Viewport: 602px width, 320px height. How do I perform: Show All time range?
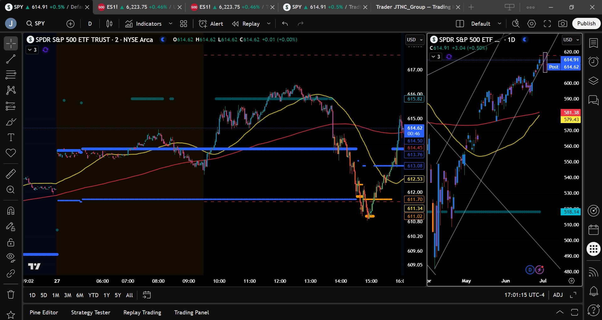point(129,295)
